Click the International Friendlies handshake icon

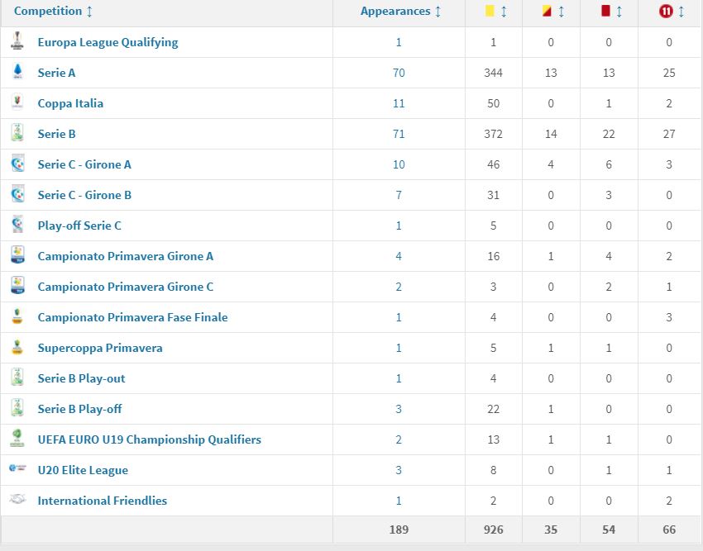click(17, 500)
